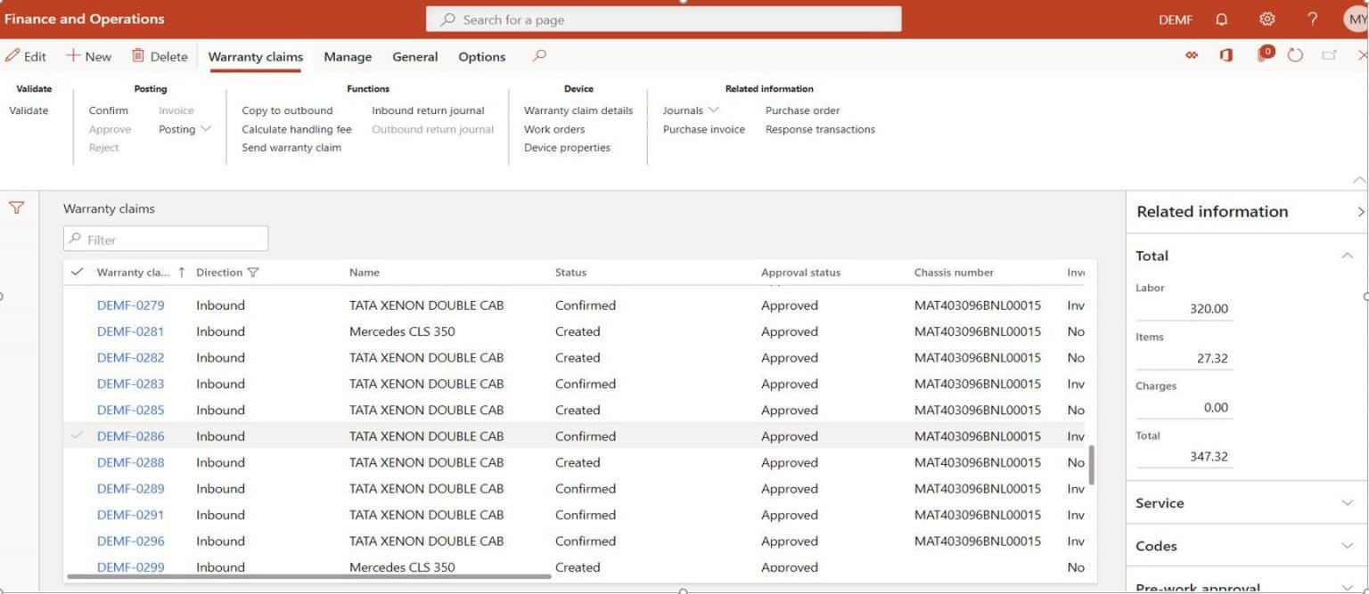Open the Posting dropdown under Posting group
Viewport: 1369px width, 594px height.
184,128
